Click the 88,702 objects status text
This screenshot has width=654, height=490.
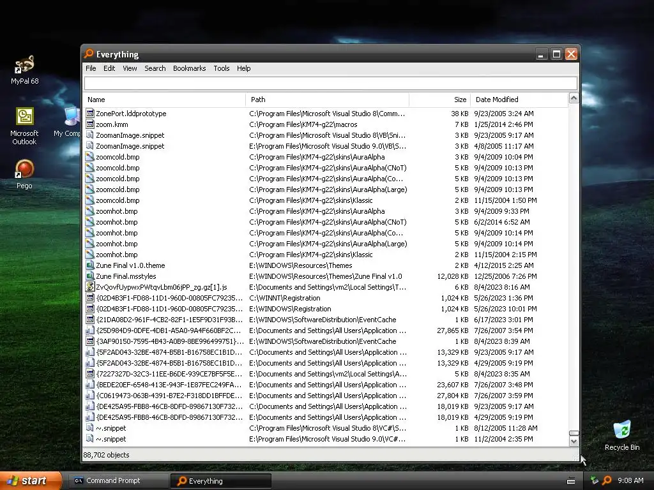pyautogui.click(x=107, y=455)
